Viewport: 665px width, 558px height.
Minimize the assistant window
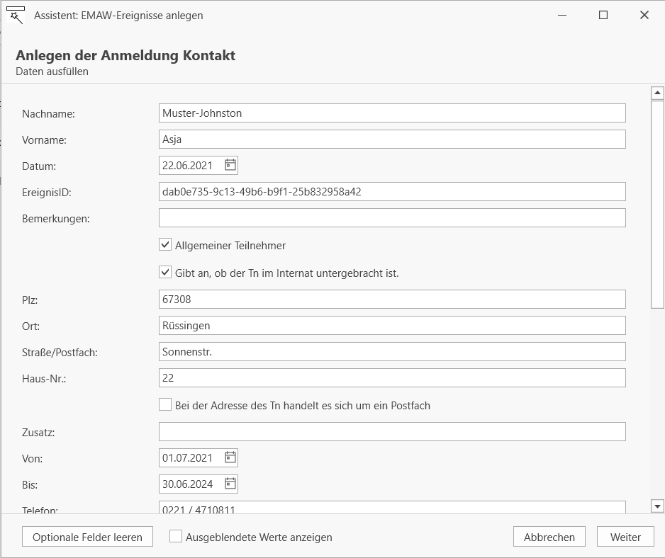pyautogui.click(x=562, y=16)
